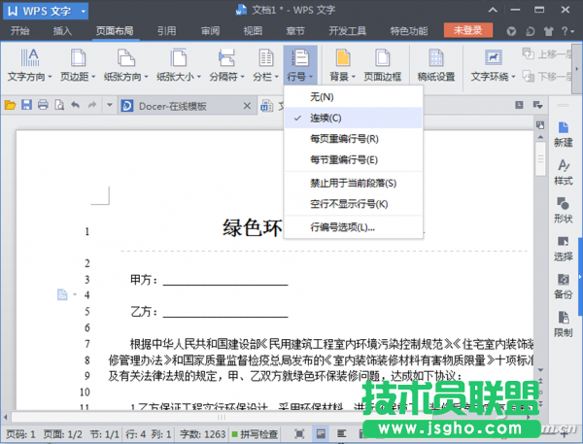Open the Paper Orientation (纸张方向) tool

pos(125,65)
